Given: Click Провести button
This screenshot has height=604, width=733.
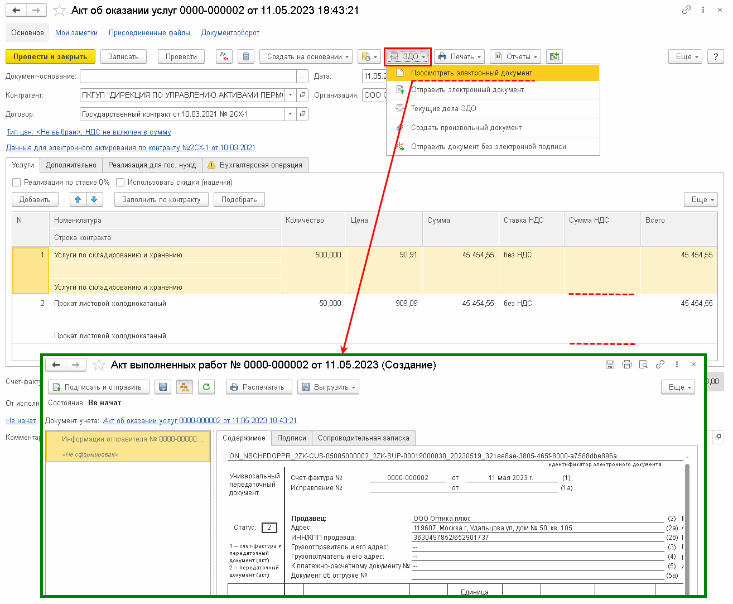Looking at the screenshot, I should pos(181,56).
